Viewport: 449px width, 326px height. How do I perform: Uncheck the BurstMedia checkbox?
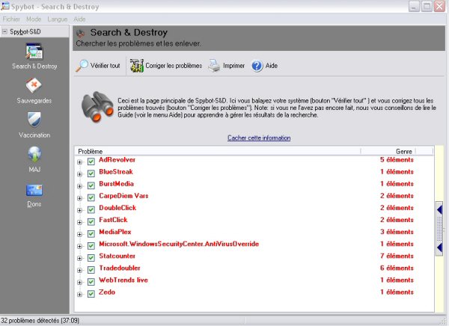coord(91,185)
